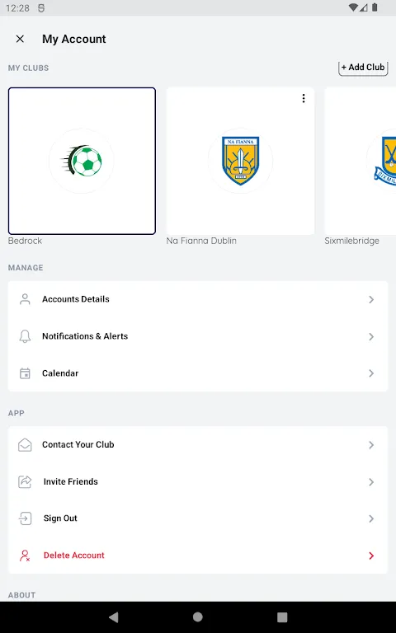Screen dimensions: 396x633
Task: Close the My Account screen
Action: click(20, 39)
